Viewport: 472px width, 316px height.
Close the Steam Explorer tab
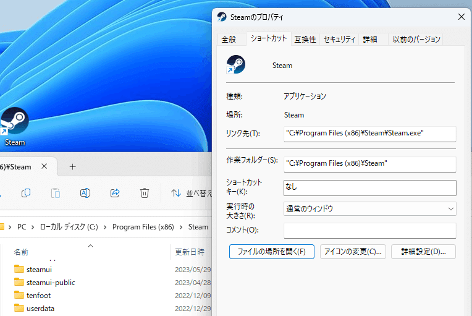44,166
